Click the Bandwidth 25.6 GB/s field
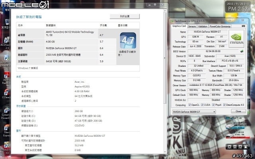The height and width of the screenshot is (159, 255). pos(234,80)
